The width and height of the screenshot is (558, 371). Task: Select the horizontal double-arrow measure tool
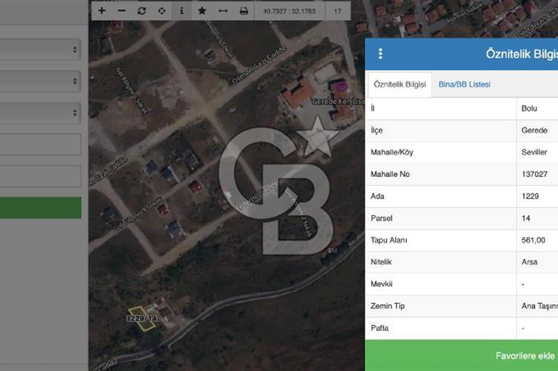click(x=223, y=11)
